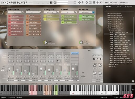Image resolution: width=135 pixels, height=99 pixels.
Task: Click the folder icon beside preset name
Action: point(106,3)
